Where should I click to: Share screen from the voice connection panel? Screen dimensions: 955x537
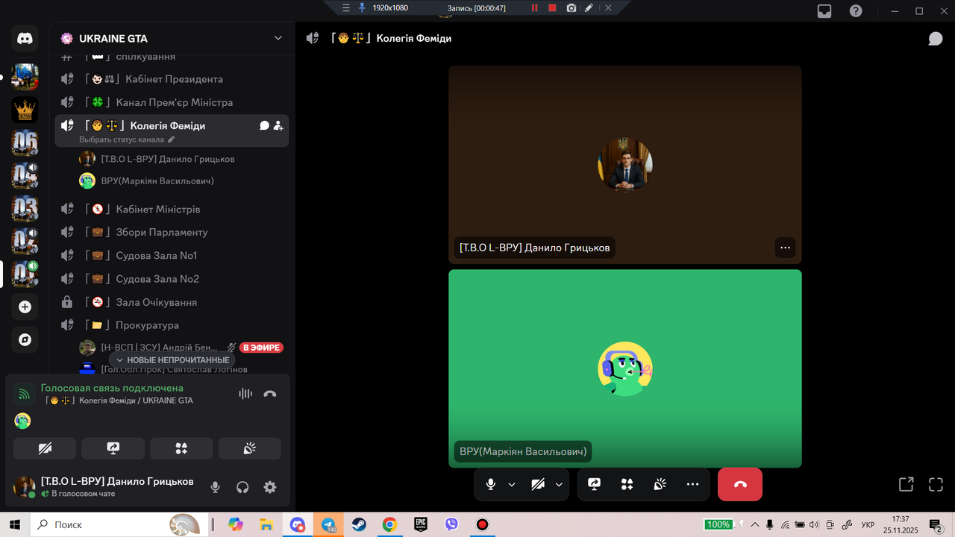click(113, 448)
